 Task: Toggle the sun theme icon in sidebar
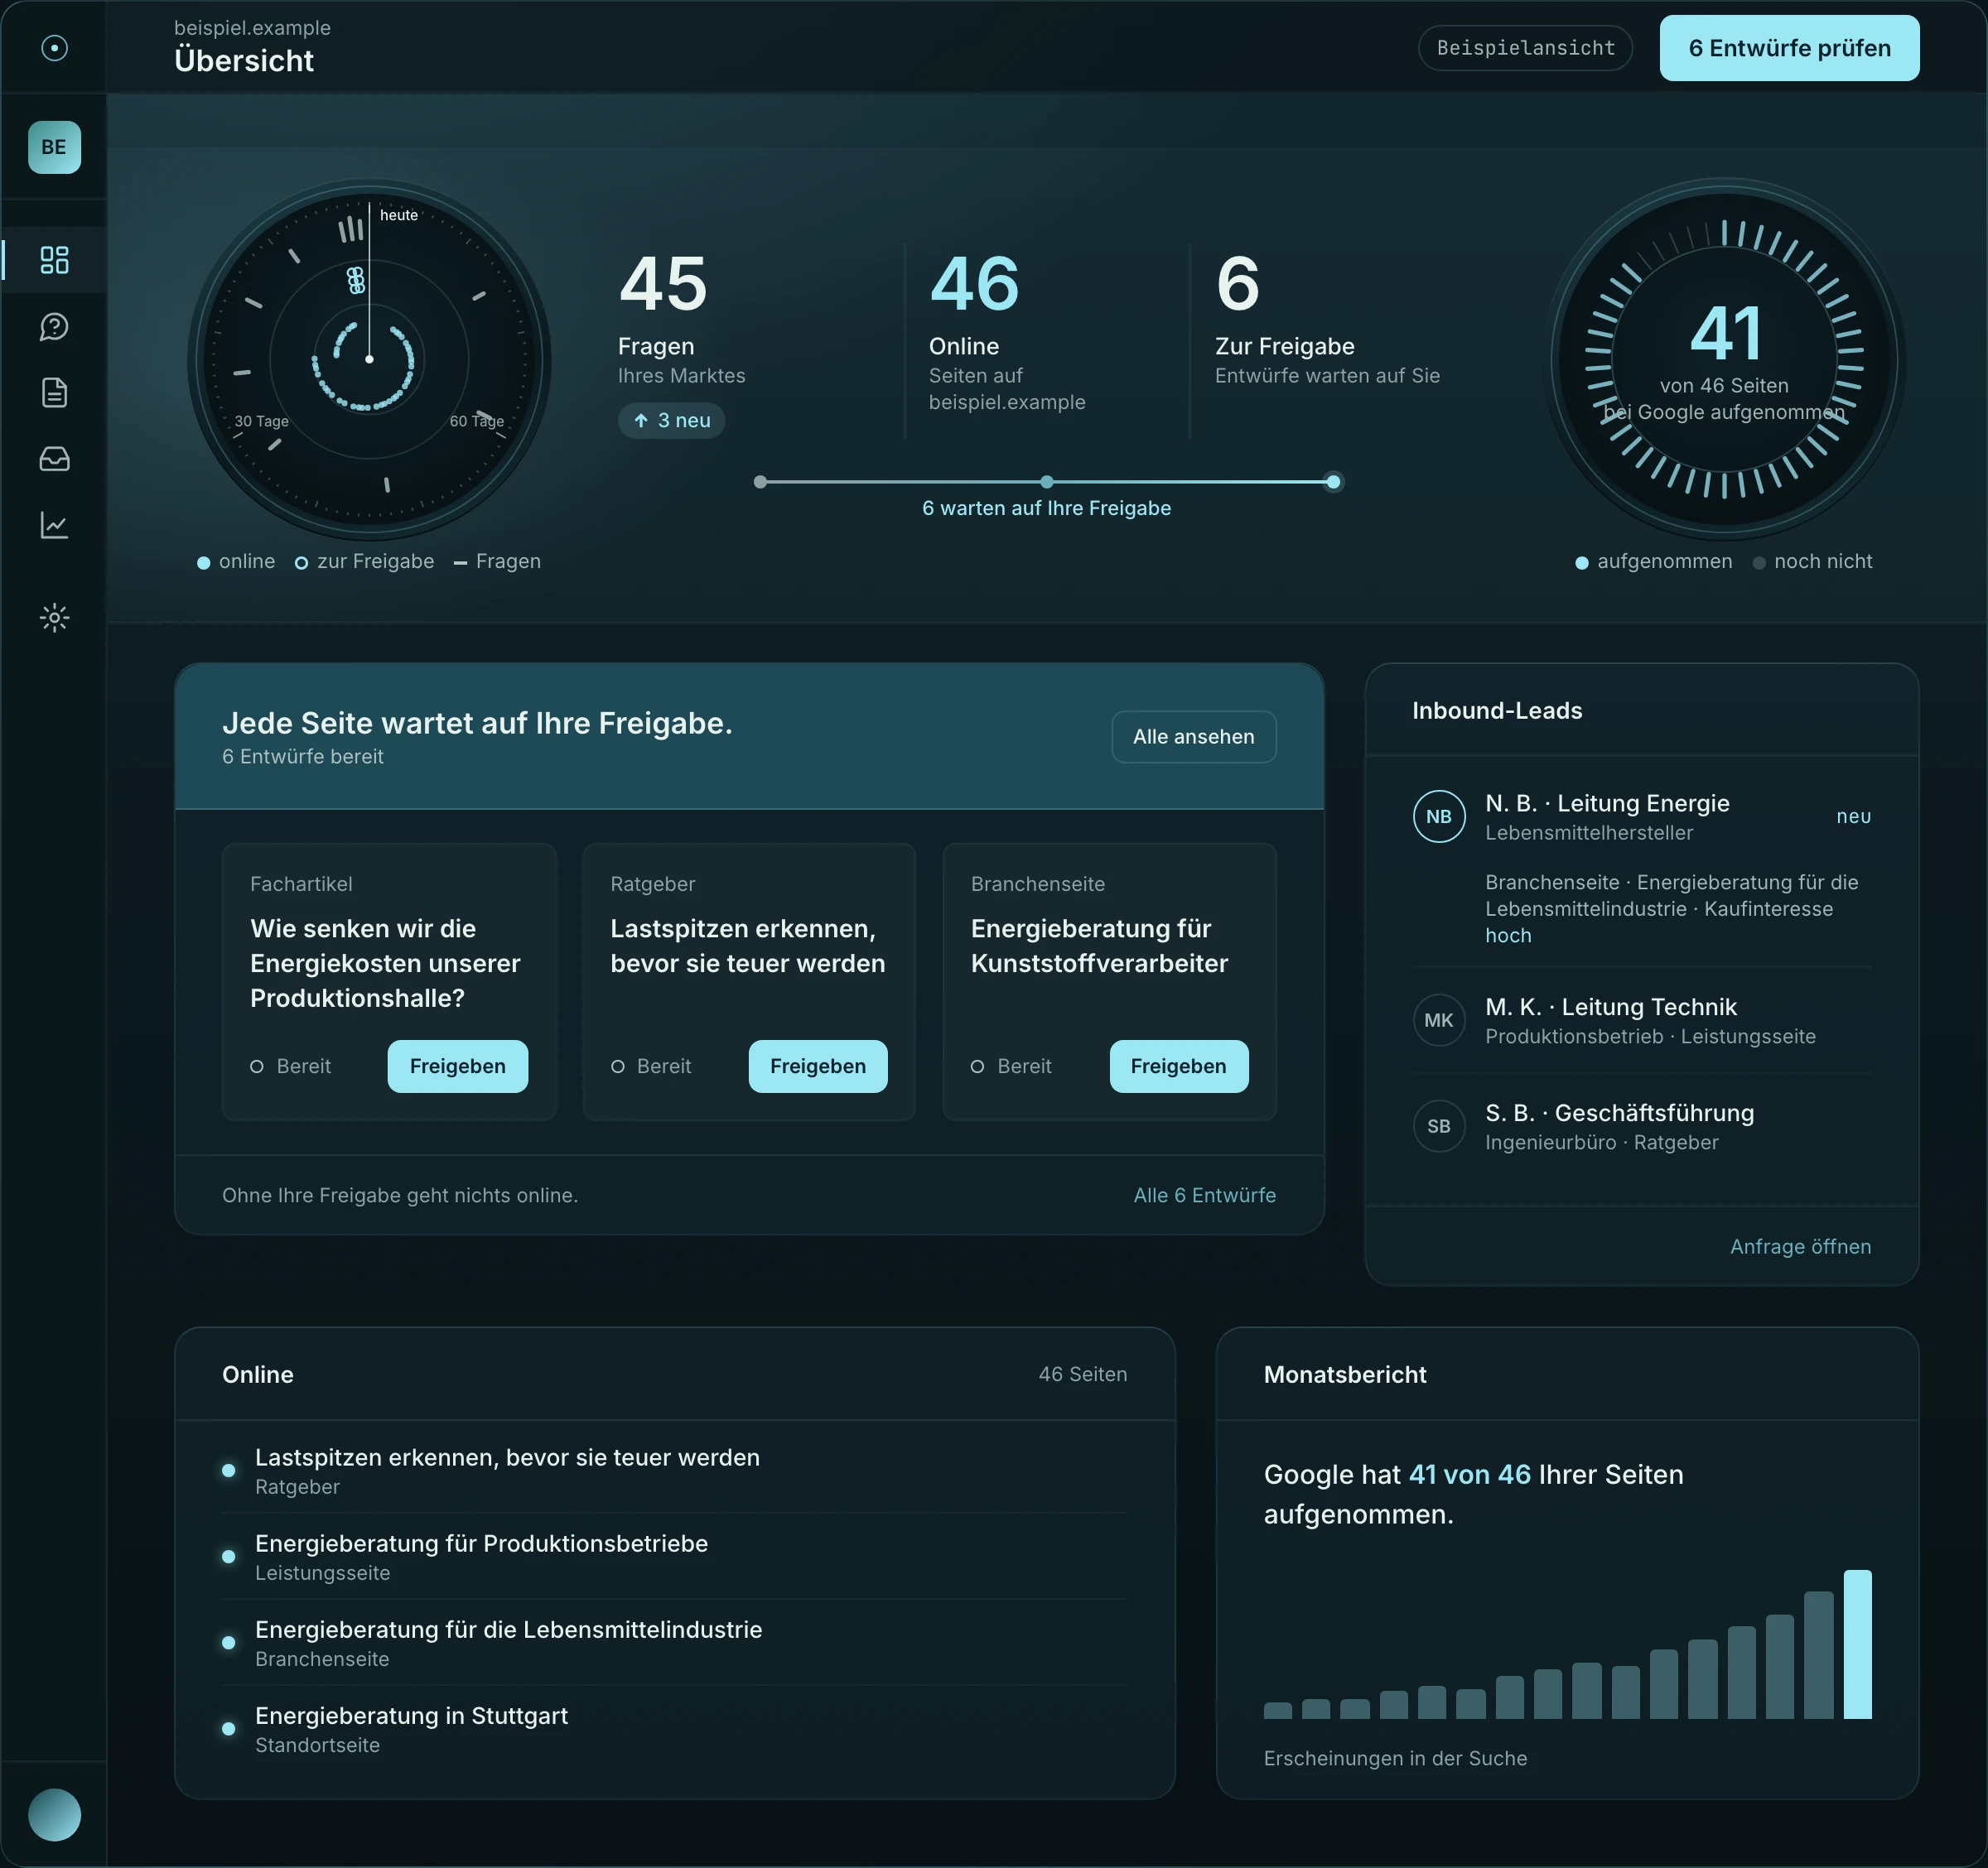pyautogui.click(x=54, y=618)
